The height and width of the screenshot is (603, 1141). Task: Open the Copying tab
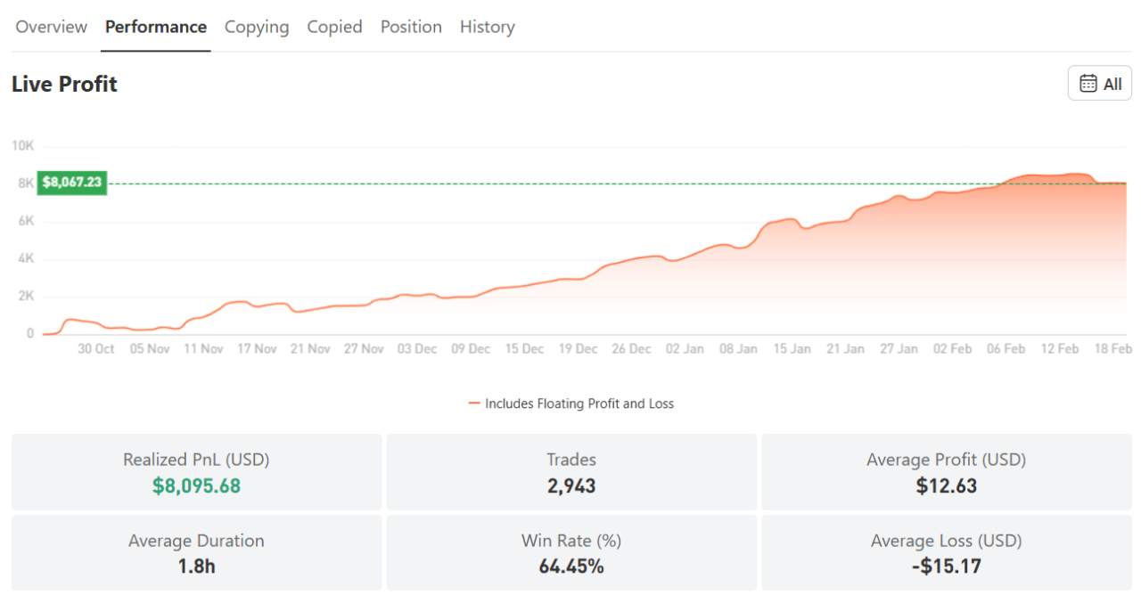click(257, 27)
